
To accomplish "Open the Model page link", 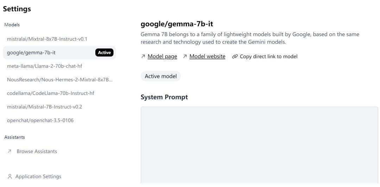I will pos(162,56).
